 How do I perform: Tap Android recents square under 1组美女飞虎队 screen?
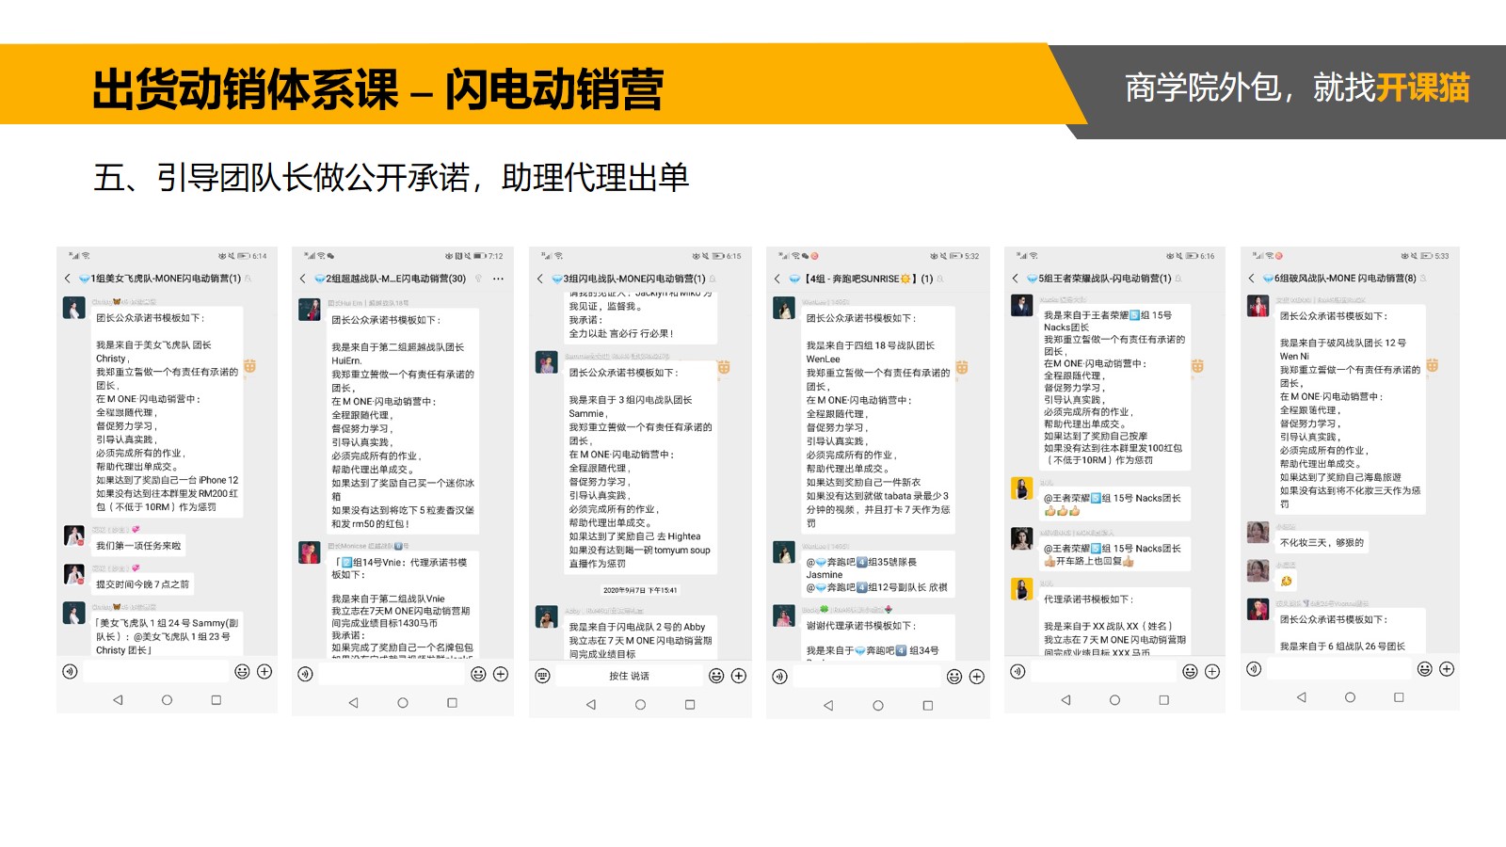pos(216,700)
